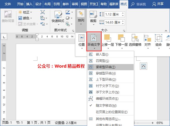Toggle Fix Position on Page 在页面上的位置固定(F)

110,112
